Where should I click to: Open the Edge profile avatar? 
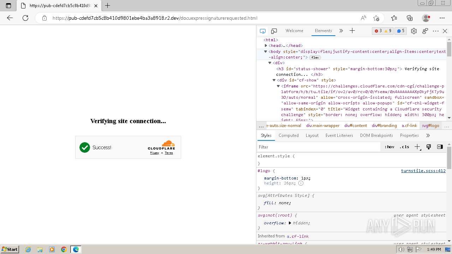pos(426,18)
